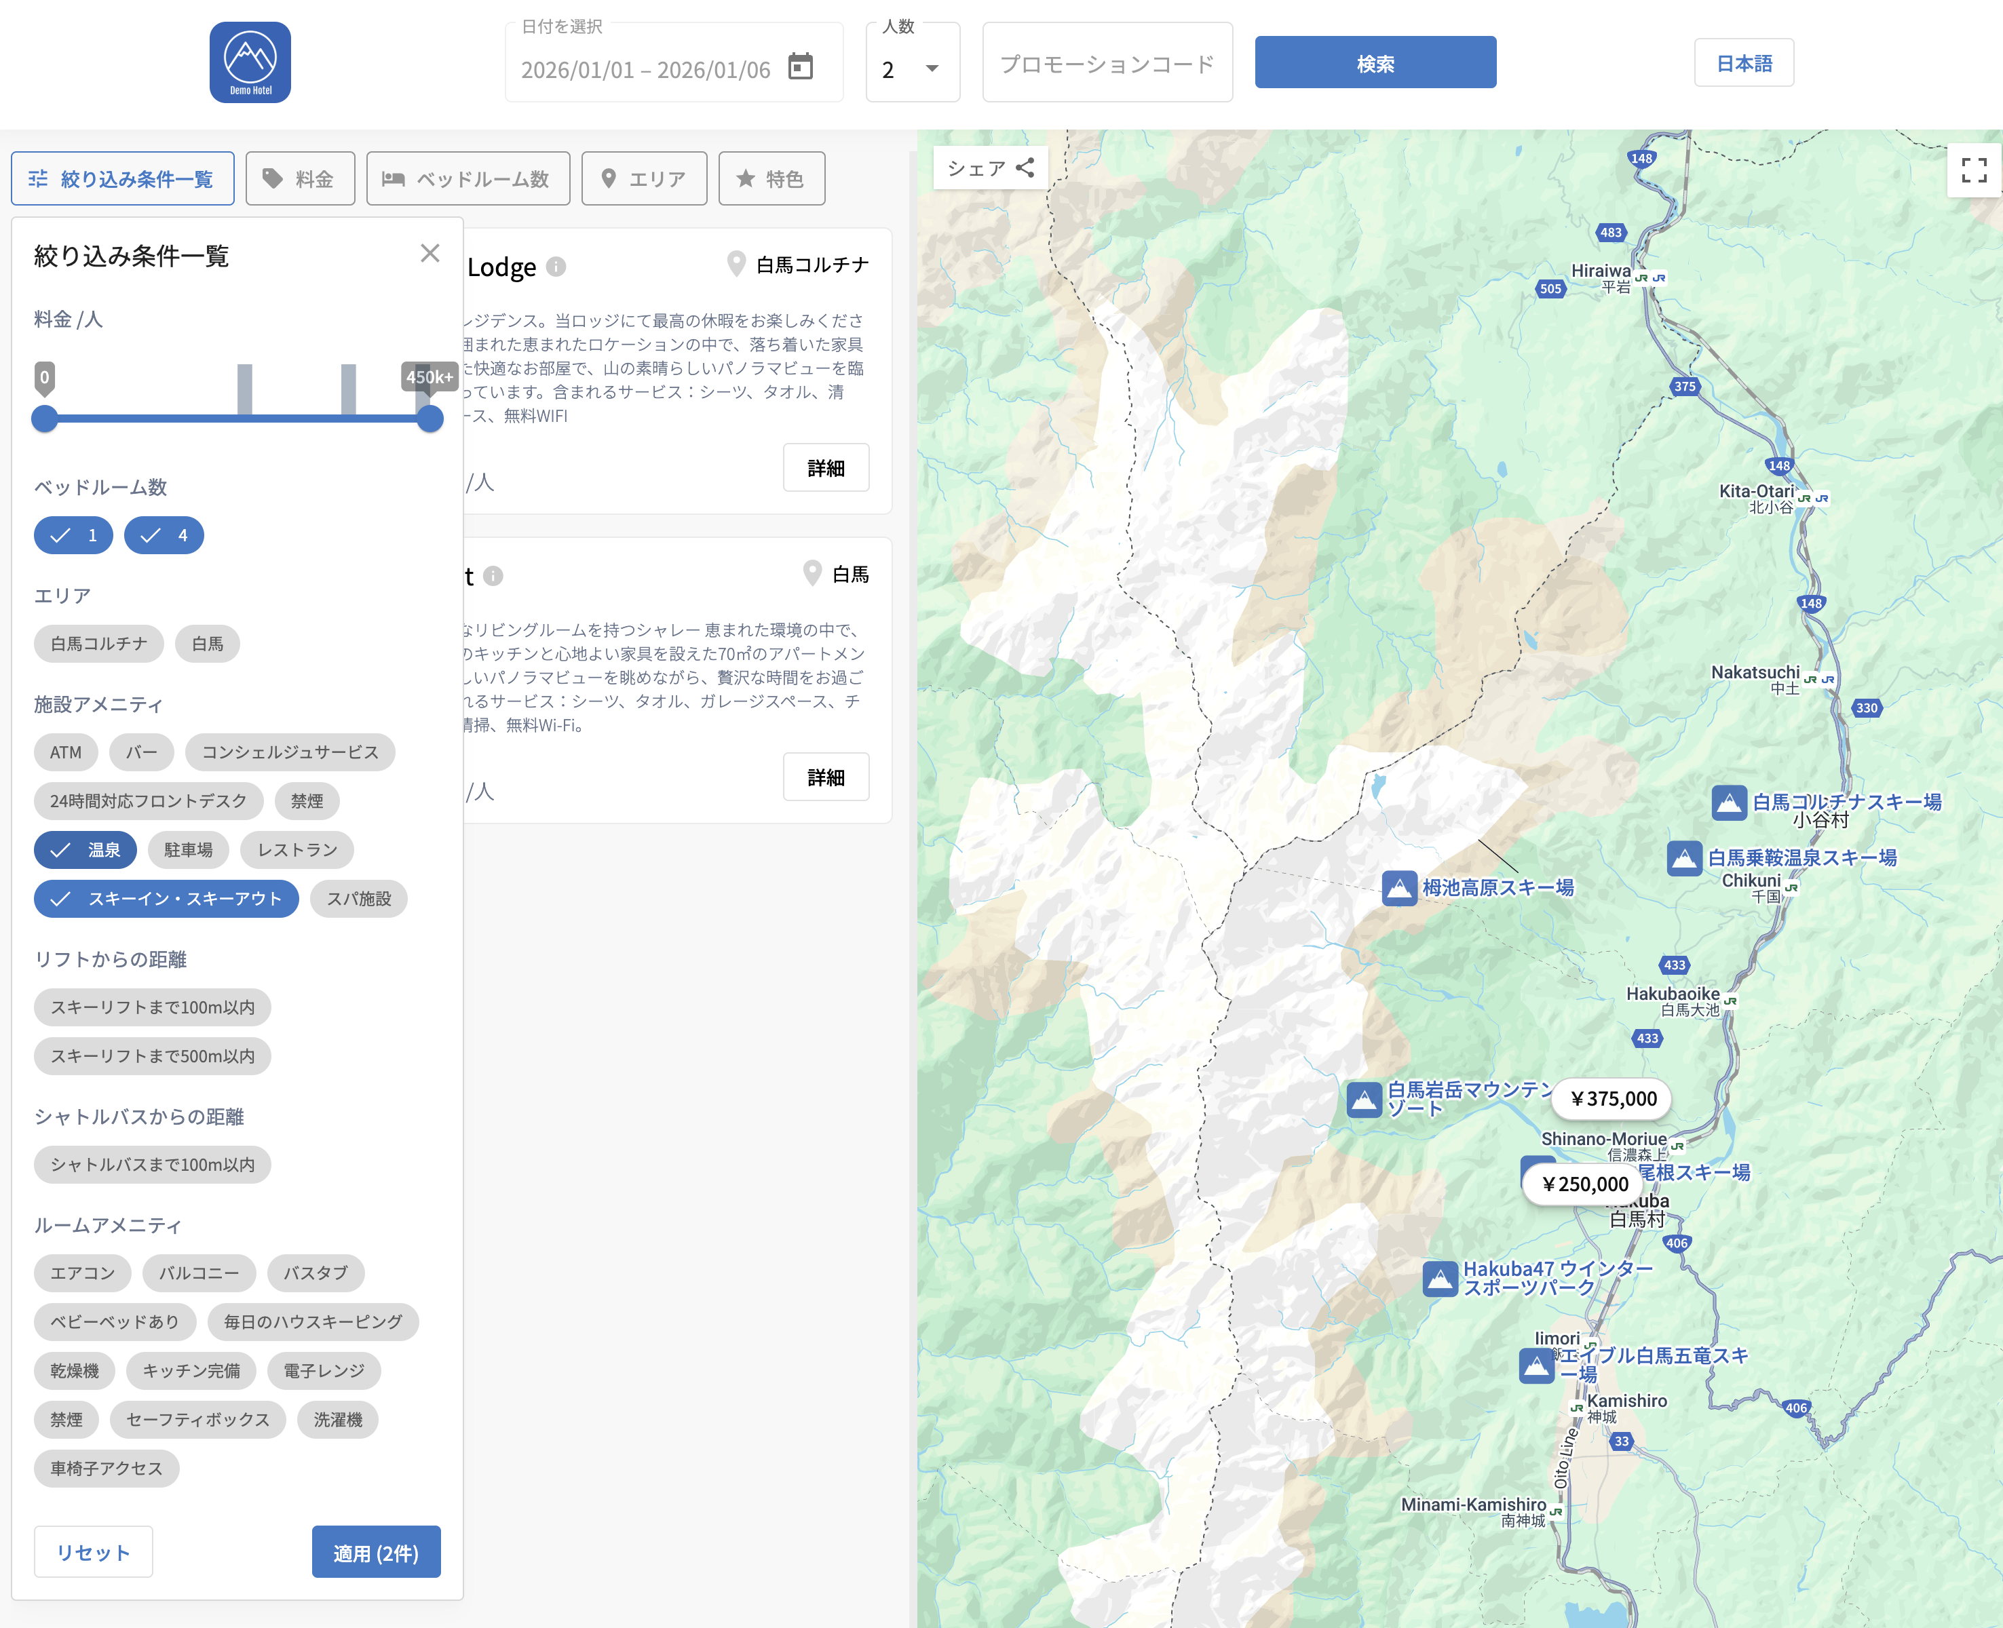Open the 人数 guest count dropdown
The width and height of the screenshot is (2003, 1628).
[x=912, y=69]
